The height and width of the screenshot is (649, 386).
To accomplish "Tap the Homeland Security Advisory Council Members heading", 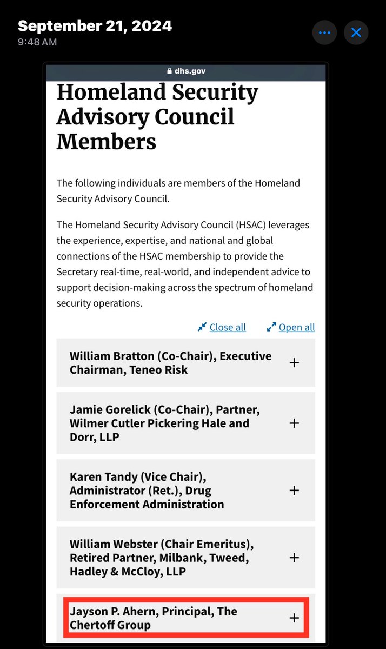I will click(157, 117).
